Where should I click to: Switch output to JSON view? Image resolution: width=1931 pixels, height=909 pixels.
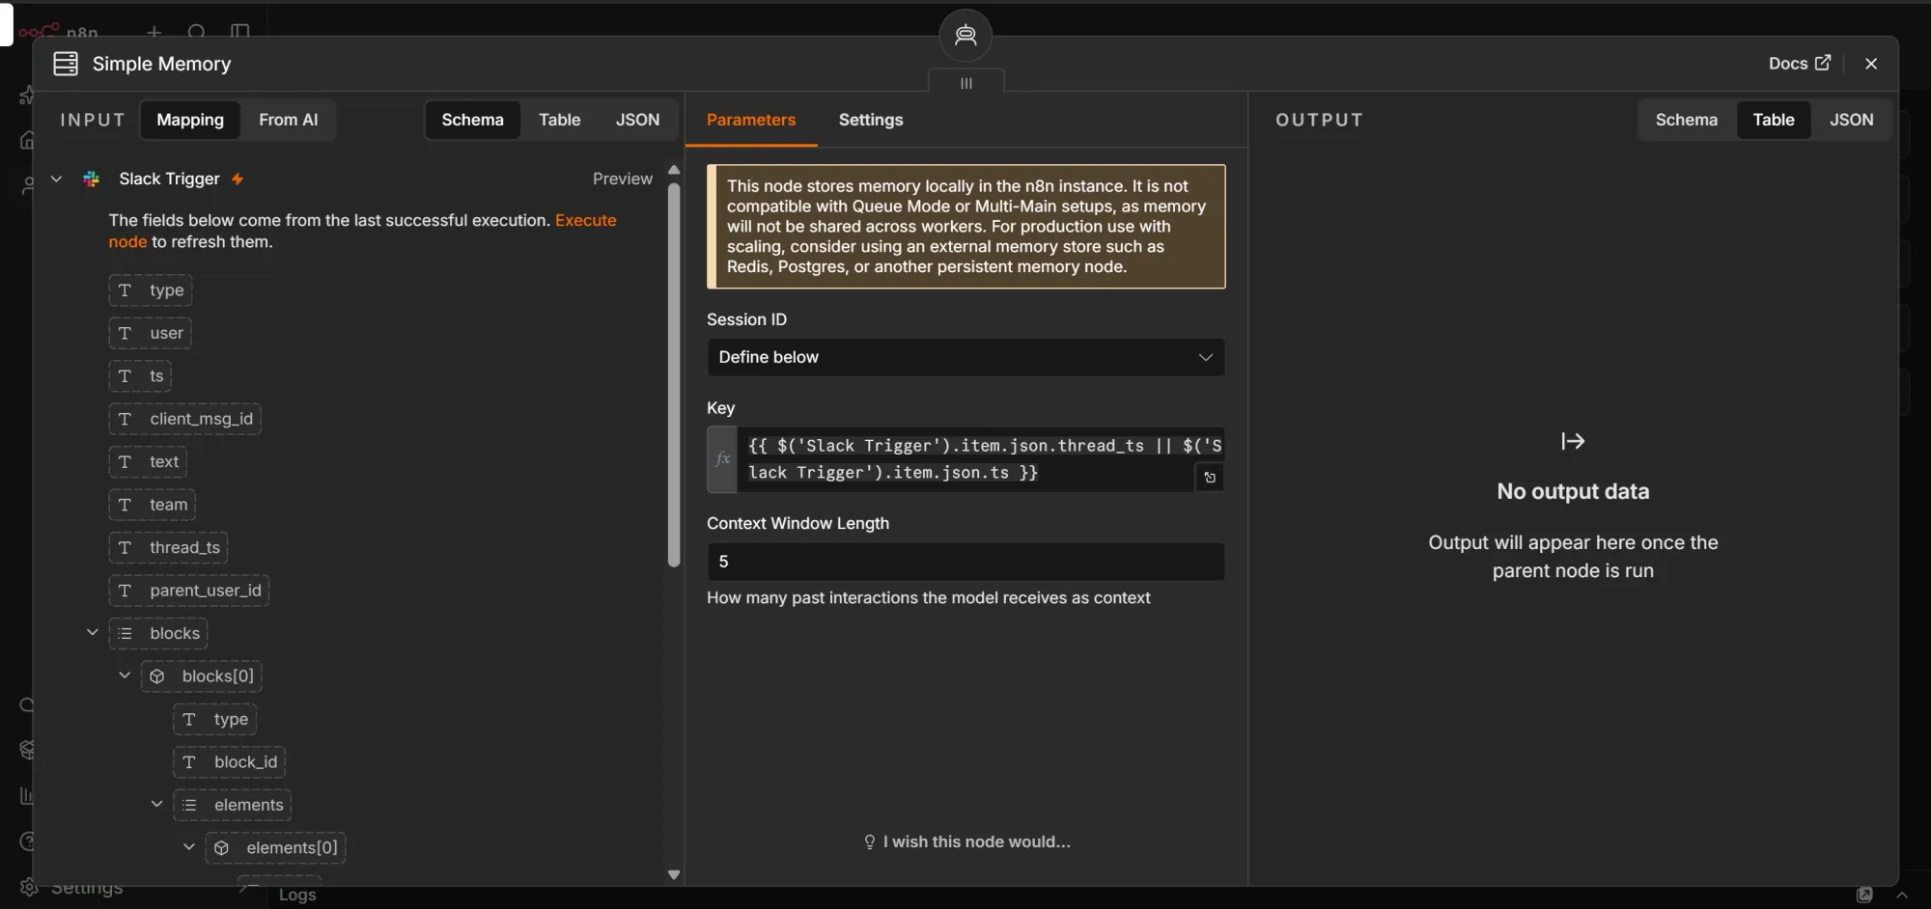[1852, 120]
